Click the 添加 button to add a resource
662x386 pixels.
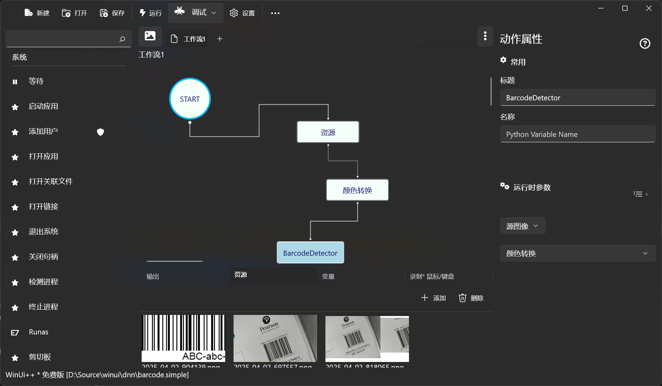point(433,298)
